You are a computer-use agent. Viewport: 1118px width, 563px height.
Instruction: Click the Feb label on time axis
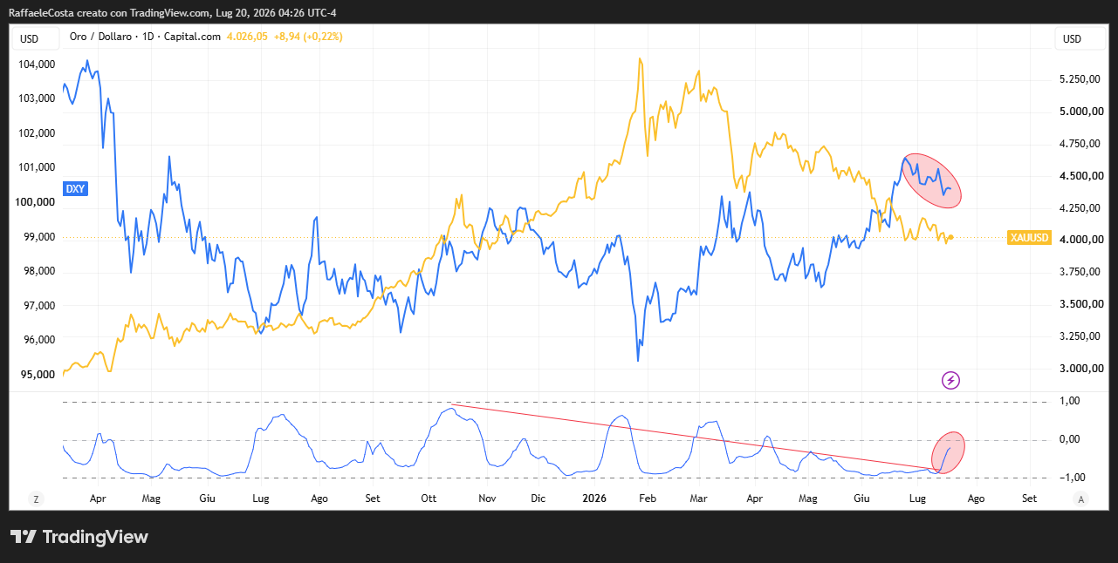647,499
